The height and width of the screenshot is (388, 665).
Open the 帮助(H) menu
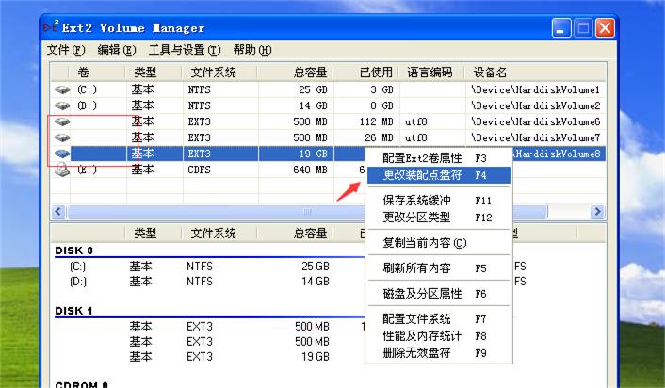click(x=251, y=50)
